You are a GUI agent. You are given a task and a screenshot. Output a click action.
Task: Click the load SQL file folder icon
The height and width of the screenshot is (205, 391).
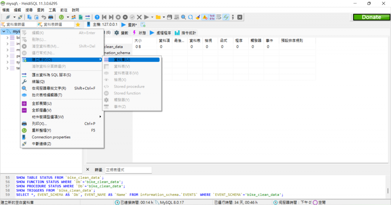158,17
